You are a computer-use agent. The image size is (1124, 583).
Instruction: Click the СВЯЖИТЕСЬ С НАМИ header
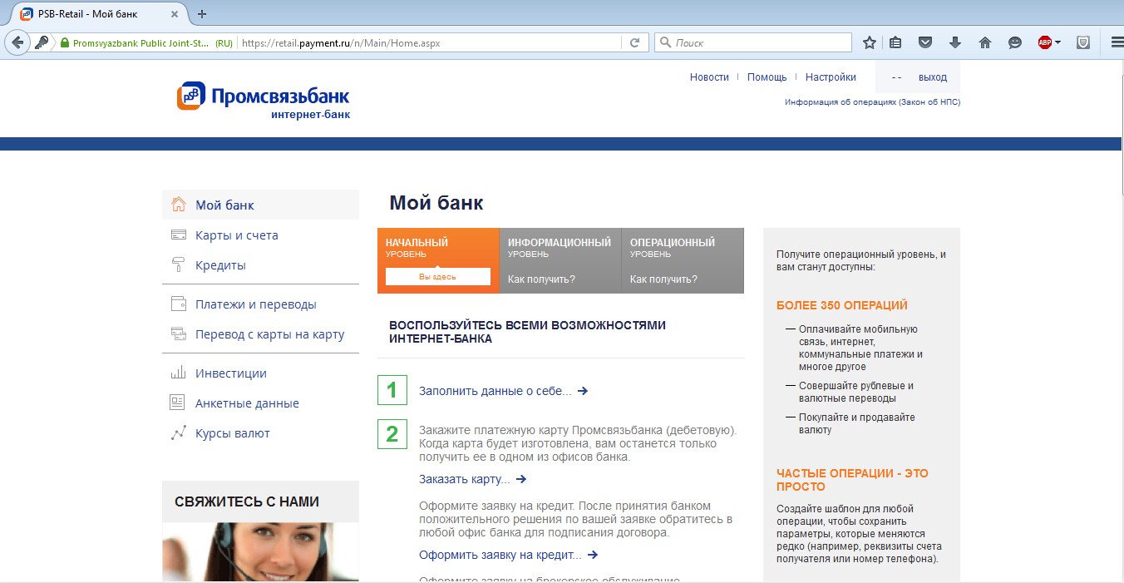click(x=247, y=501)
